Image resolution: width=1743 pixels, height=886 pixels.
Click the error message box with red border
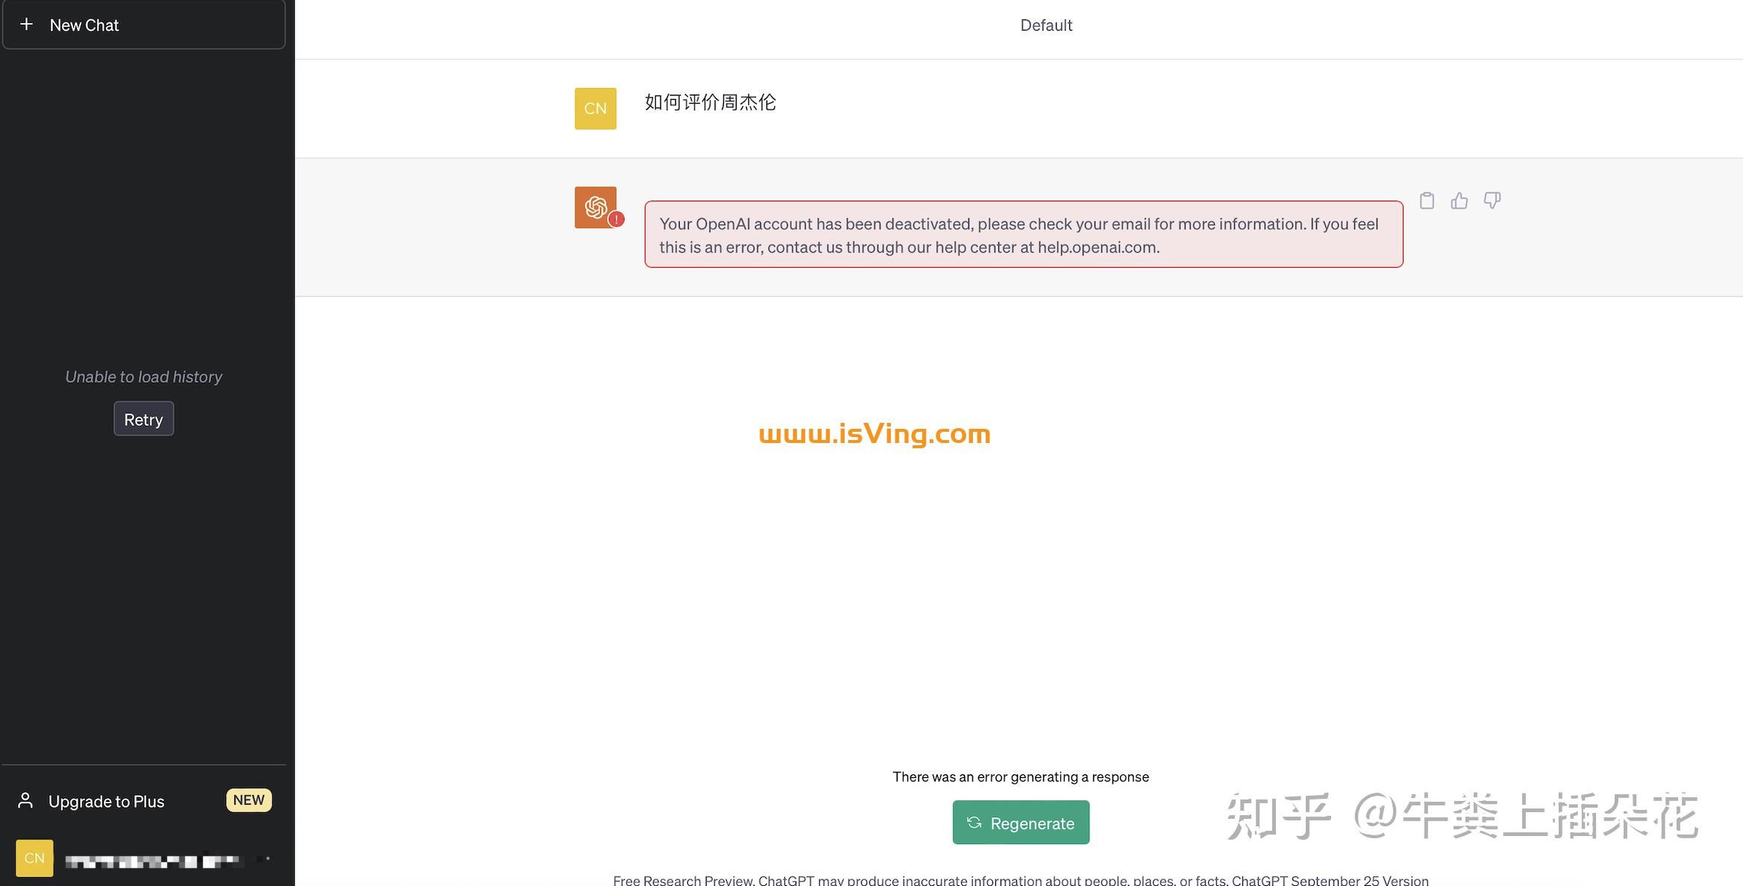[x=1023, y=233]
